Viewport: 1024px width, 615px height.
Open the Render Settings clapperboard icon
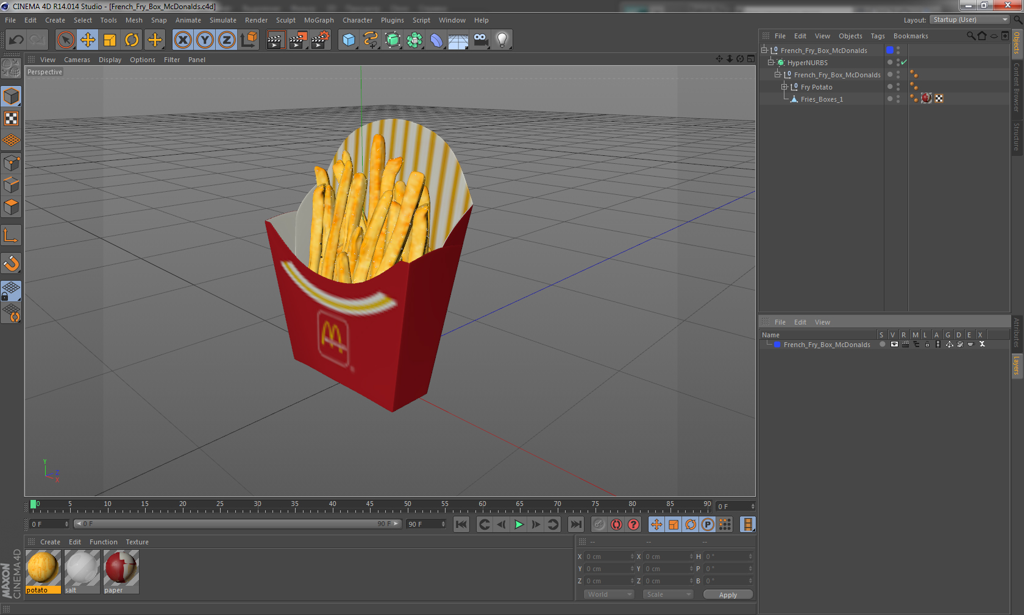pyautogui.click(x=320, y=40)
